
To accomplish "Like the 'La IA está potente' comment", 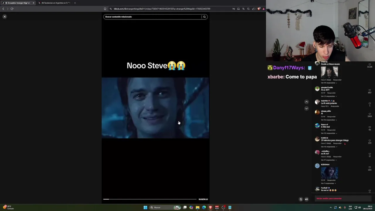I will click(370, 103).
